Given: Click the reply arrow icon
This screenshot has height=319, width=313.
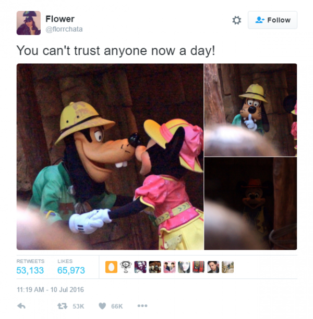Looking at the screenshot, I should [x=21, y=306].
